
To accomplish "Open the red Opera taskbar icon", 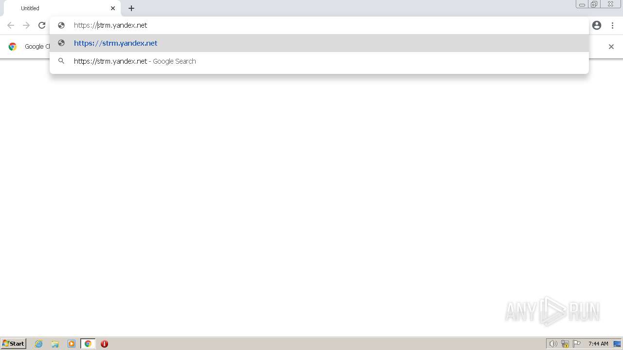I will click(104, 344).
